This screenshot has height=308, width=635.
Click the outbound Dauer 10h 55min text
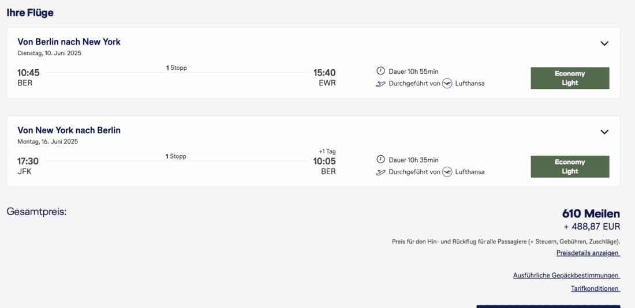click(413, 72)
